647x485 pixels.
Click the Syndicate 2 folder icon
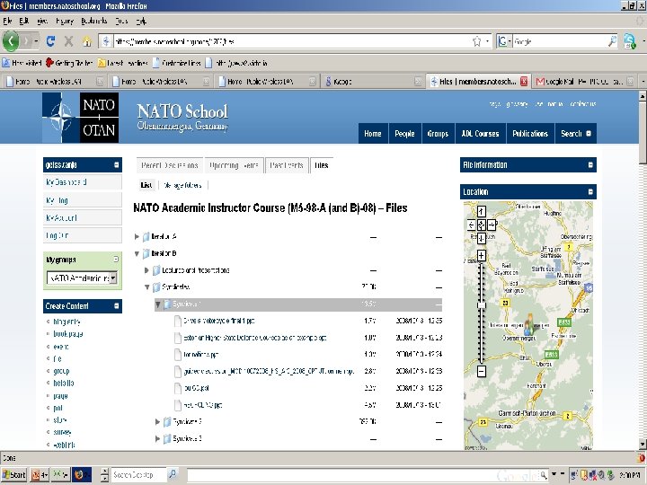pyautogui.click(x=167, y=422)
